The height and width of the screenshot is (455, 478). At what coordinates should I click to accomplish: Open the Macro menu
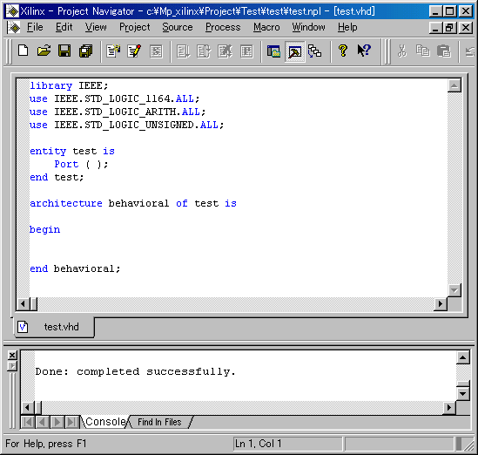(266, 27)
